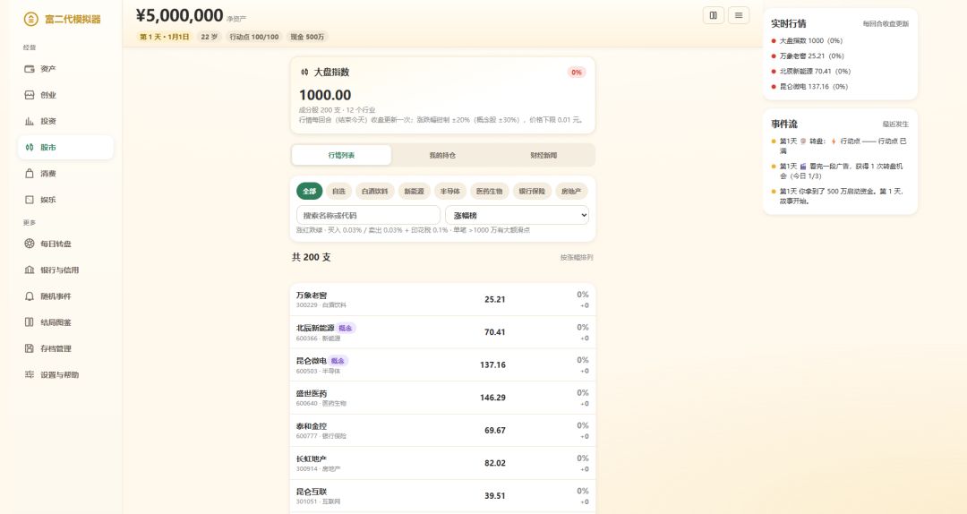Toggle the side panel layout icon button
Viewport: 967px width, 514px height.
coord(714,15)
